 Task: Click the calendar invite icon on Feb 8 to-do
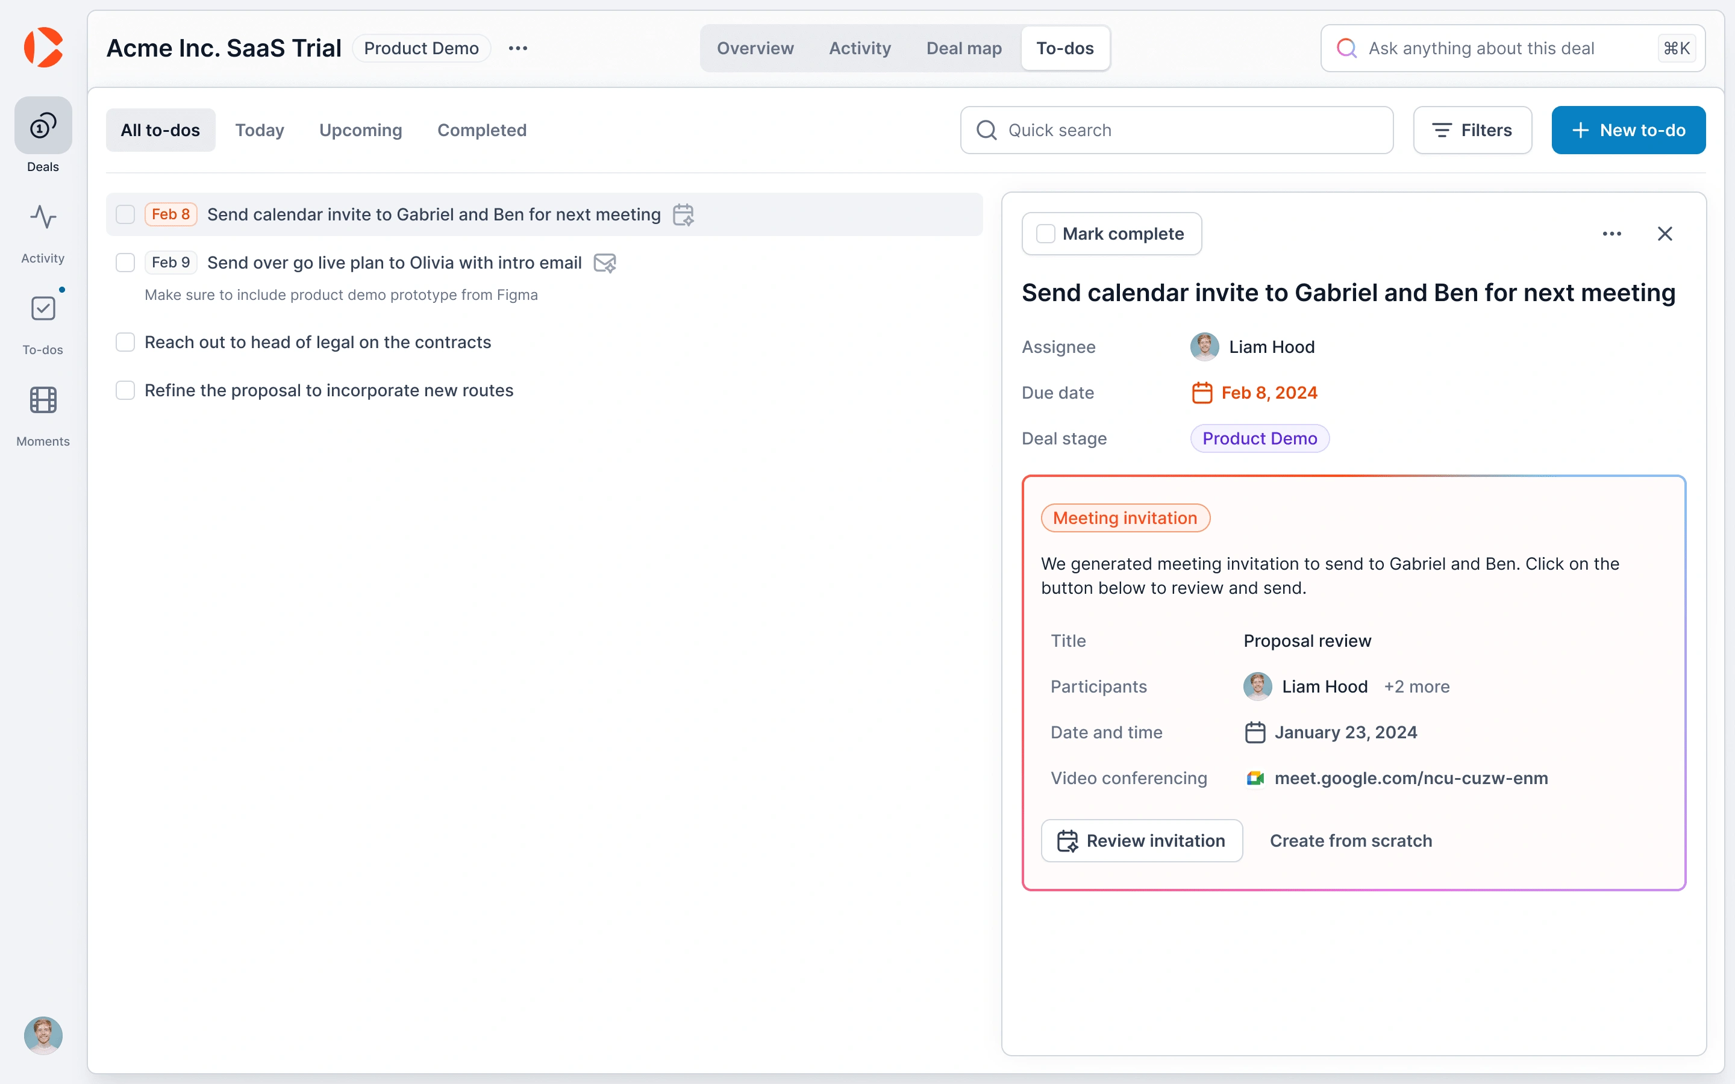pos(683,214)
